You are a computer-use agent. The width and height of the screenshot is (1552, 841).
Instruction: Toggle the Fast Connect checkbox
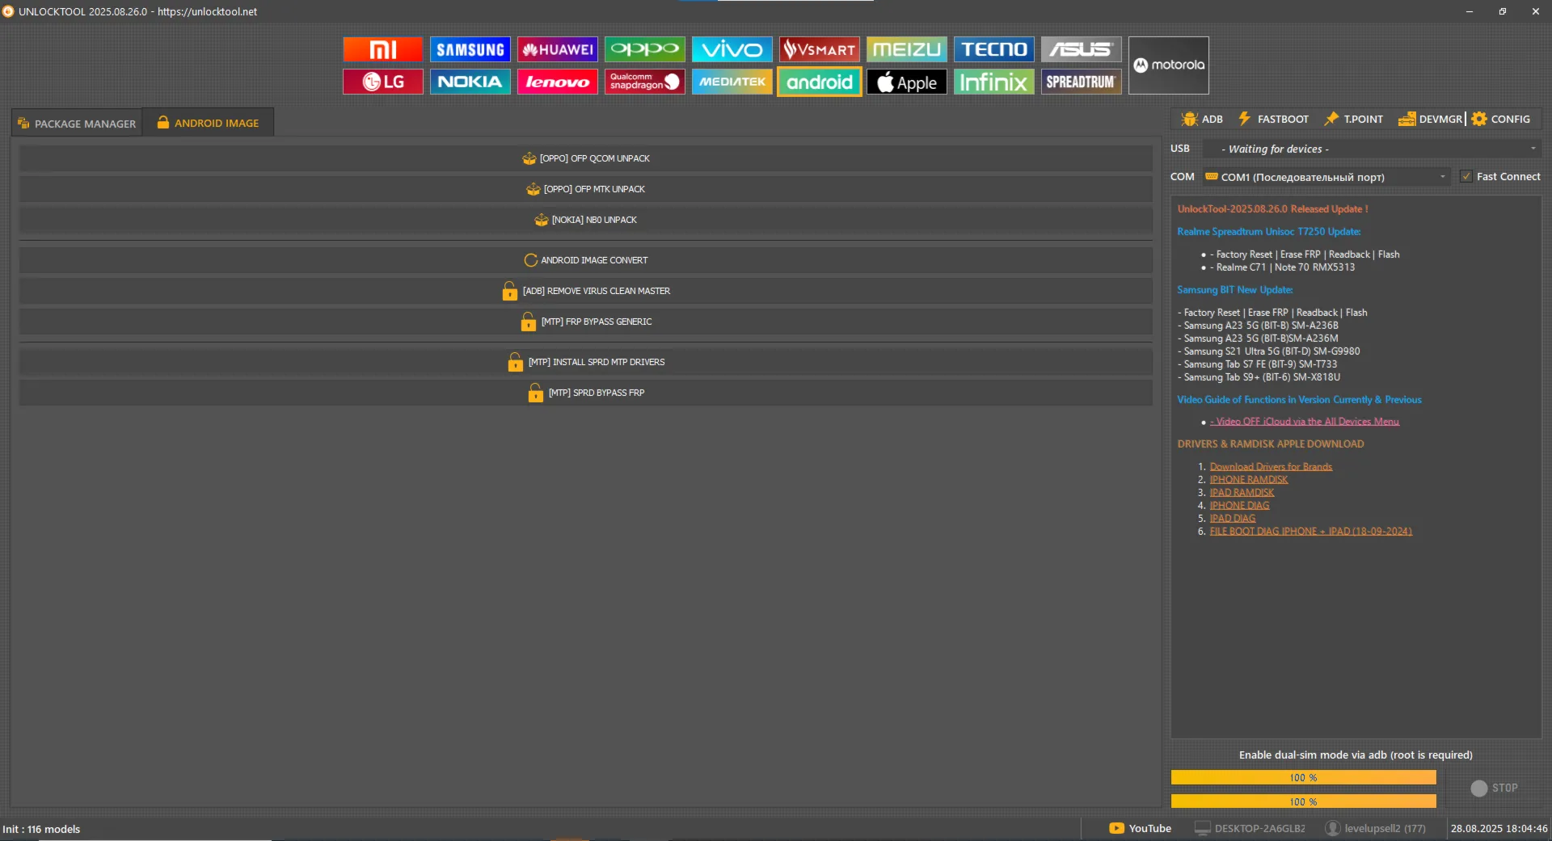pyautogui.click(x=1466, y=176)
